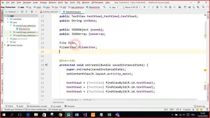The image size is (210, 118).
Task: Click the Stop square icon in toolbar
Action: 174,7
